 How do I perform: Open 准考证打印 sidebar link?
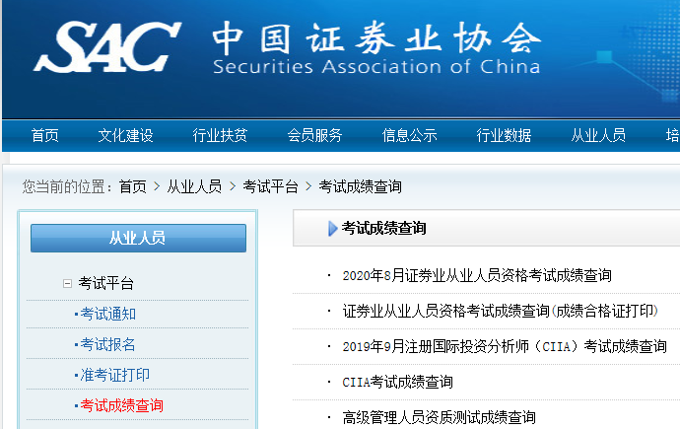pos(115,375)
